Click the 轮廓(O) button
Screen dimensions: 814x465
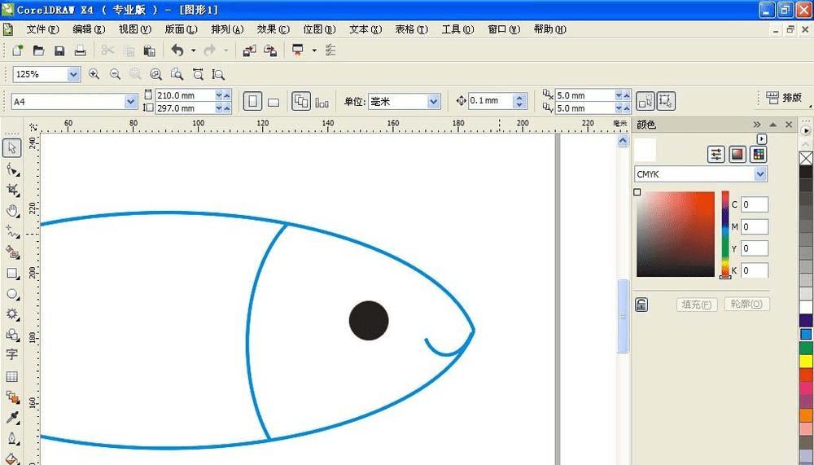746,305
